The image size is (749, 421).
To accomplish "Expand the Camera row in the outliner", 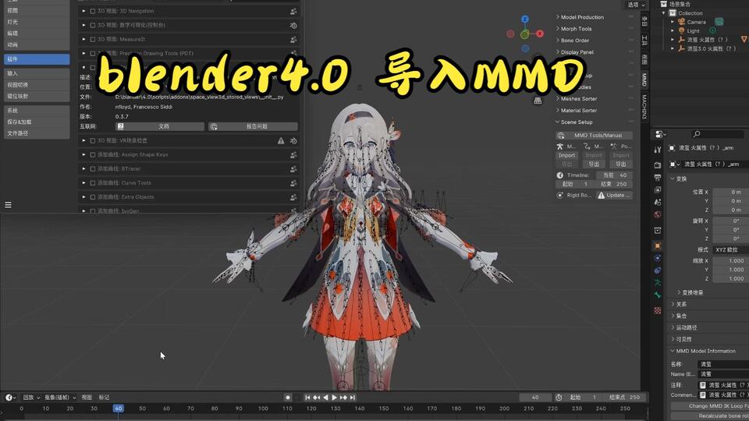I will point(673,22).
